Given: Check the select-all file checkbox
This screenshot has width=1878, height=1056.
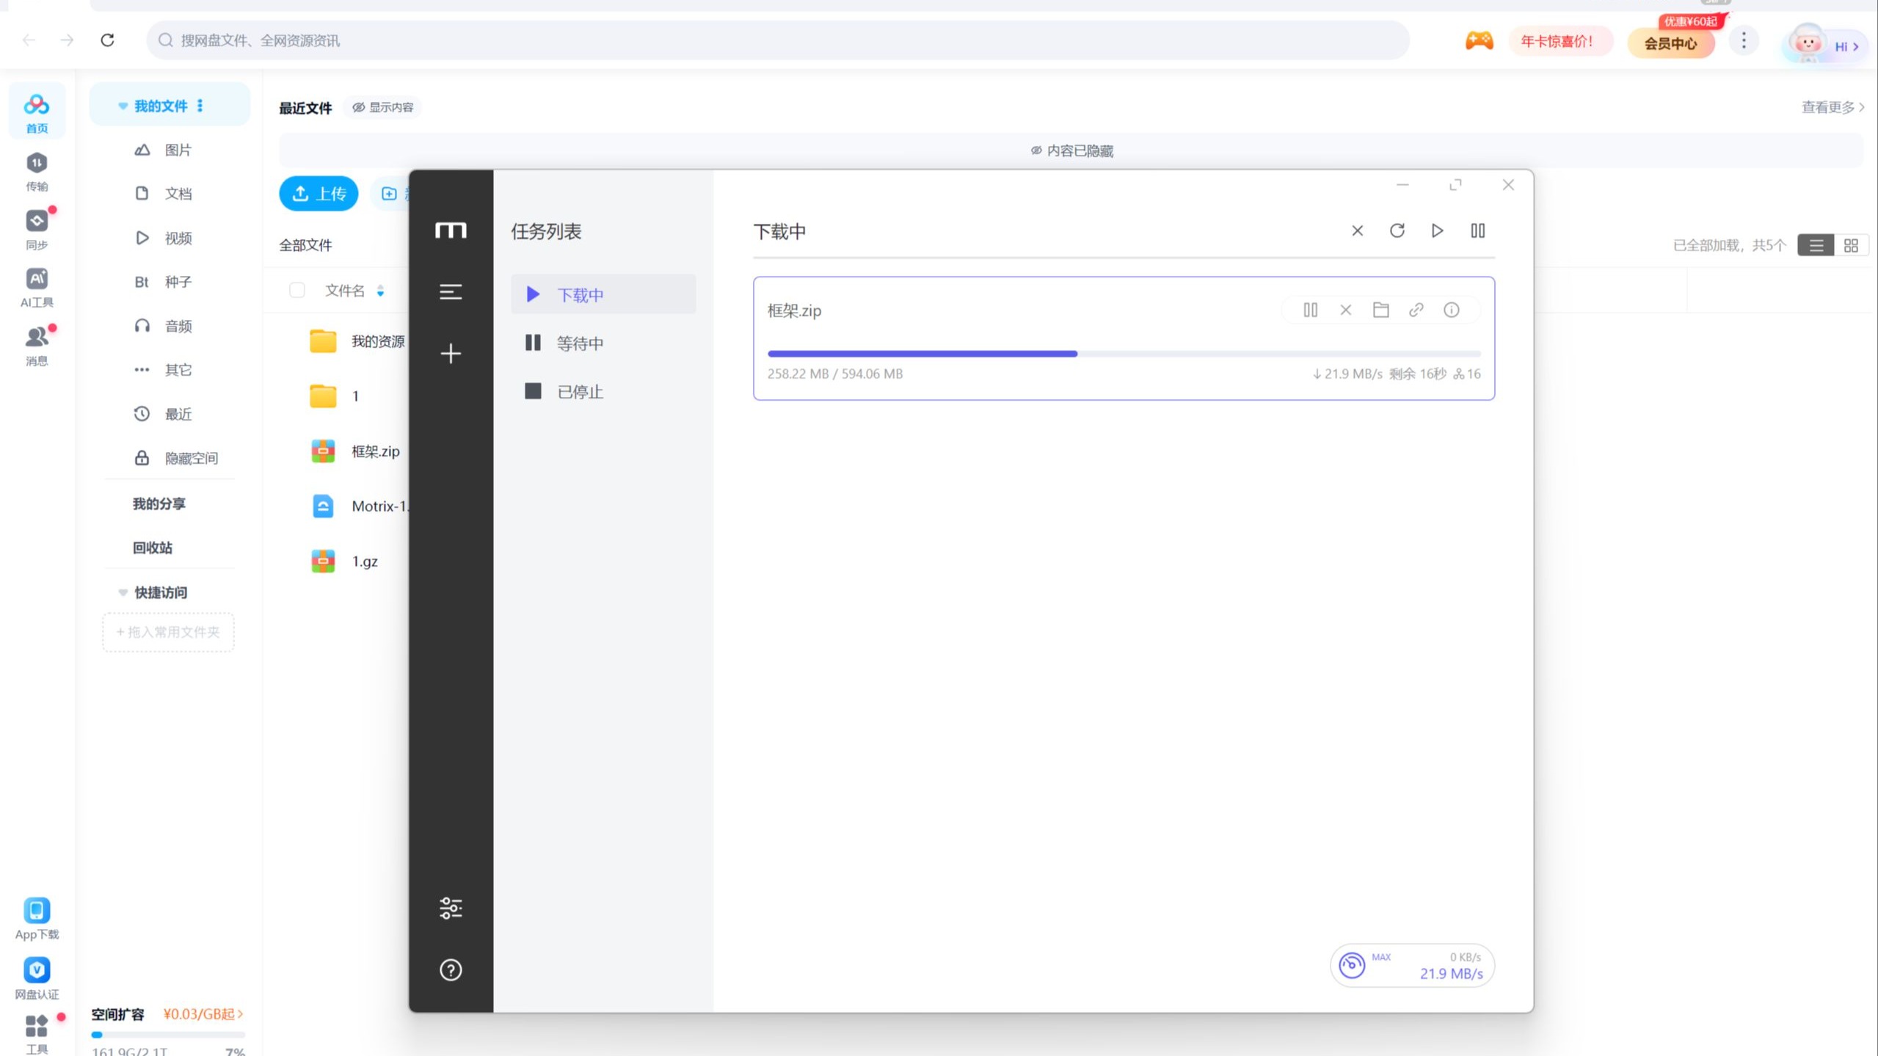Looking at the screenshot, I should pos(296,290).
